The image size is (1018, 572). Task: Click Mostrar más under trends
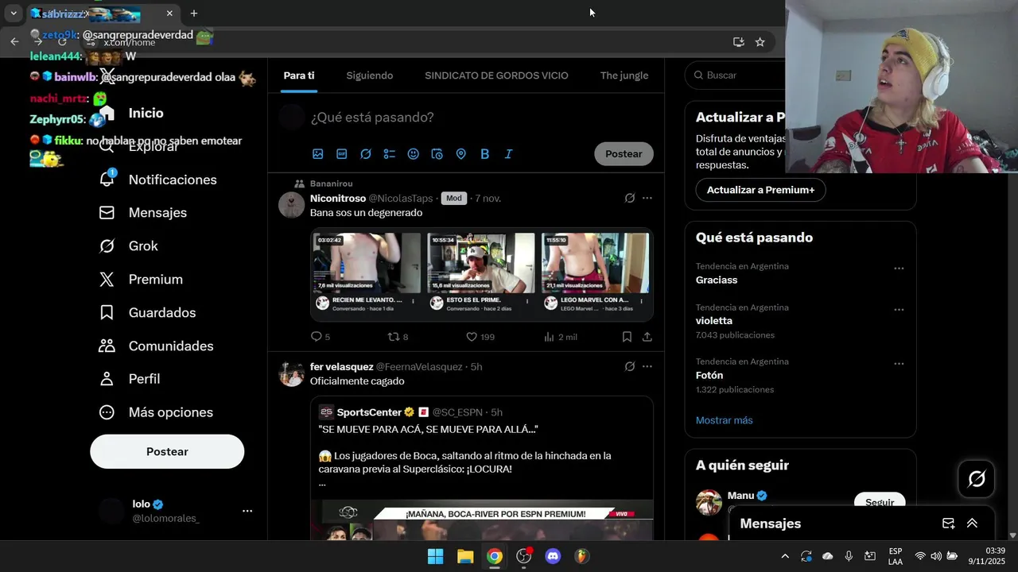[724, 420]
